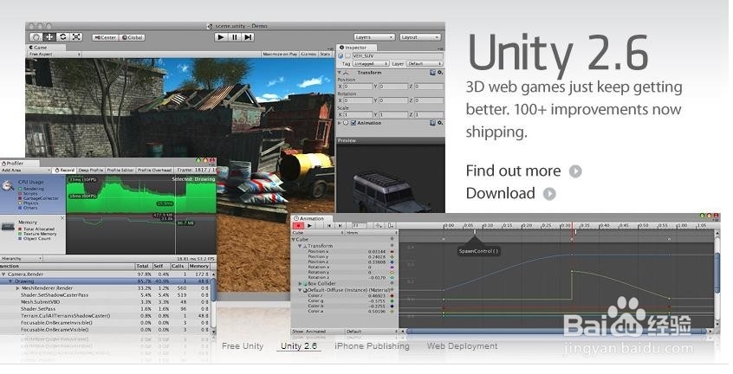This screenshot has height=374, width=733.
Task: Click the SpawnControl event marker on timeline
Action: [x=475, y=232]
